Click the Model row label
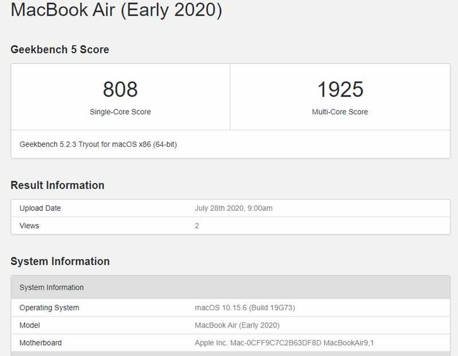 point(30,325)
